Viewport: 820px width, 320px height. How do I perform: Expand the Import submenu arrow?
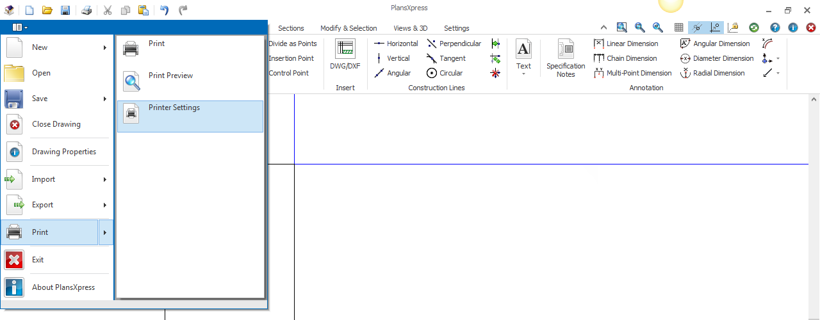coord(105,179)
